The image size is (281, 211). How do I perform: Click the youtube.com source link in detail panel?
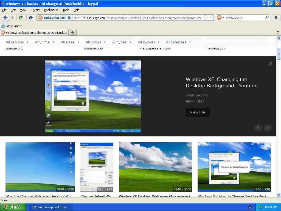click(196, 95)
